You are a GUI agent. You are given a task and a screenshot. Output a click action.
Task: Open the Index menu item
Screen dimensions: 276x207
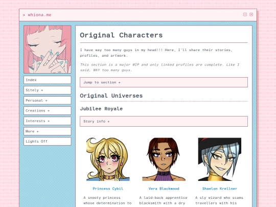pyautogui.click(x=48, y=80)
